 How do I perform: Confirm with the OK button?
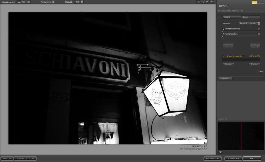[252, 159]
